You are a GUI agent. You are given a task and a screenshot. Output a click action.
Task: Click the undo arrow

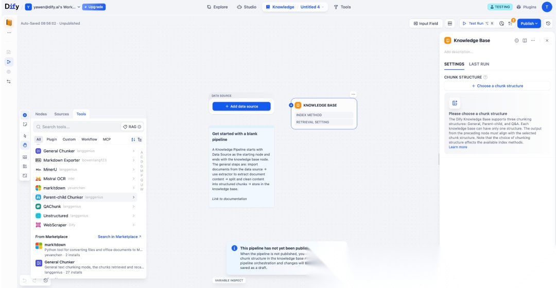tap(25, 280)
